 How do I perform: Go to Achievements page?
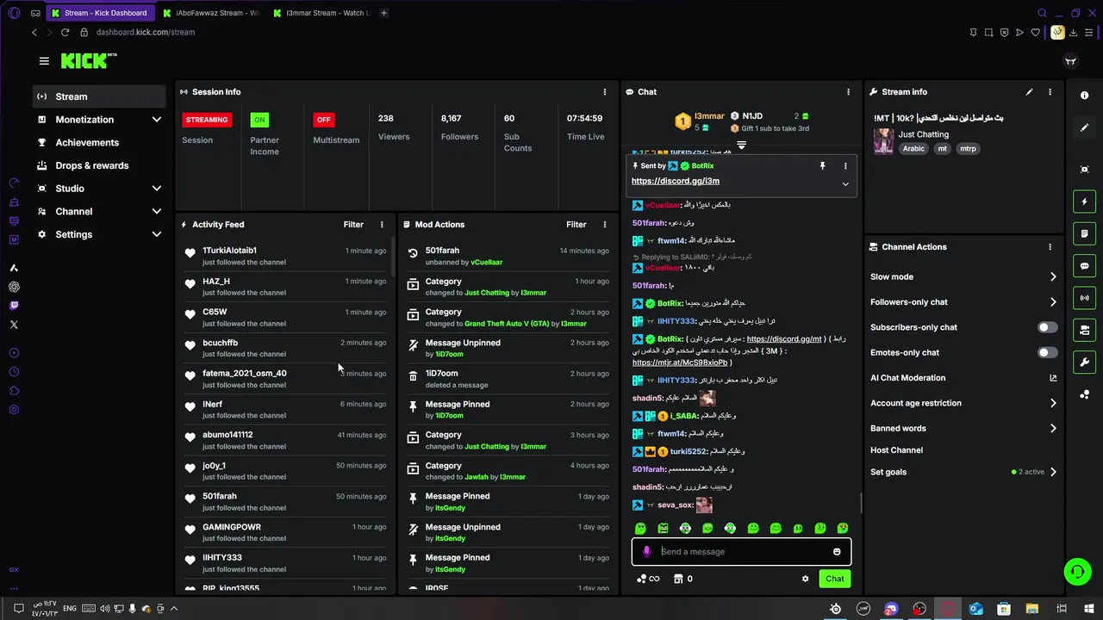tap(100, 143)
